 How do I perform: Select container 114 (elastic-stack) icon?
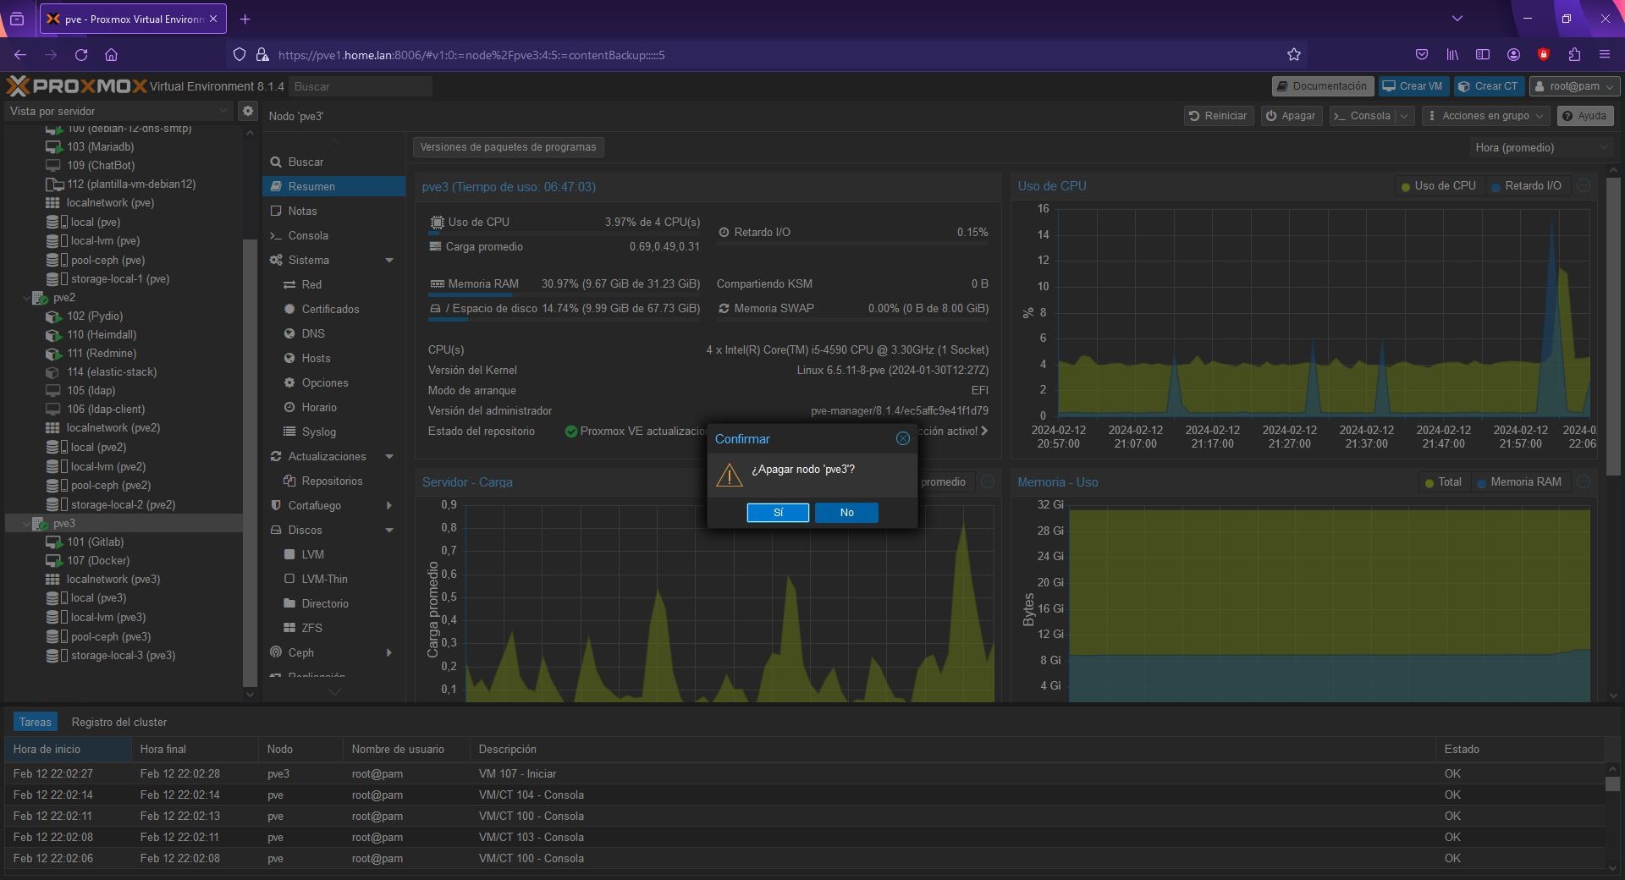coord(53,372)
